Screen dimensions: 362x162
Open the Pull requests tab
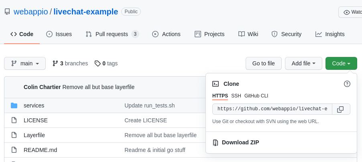[112, 34]
